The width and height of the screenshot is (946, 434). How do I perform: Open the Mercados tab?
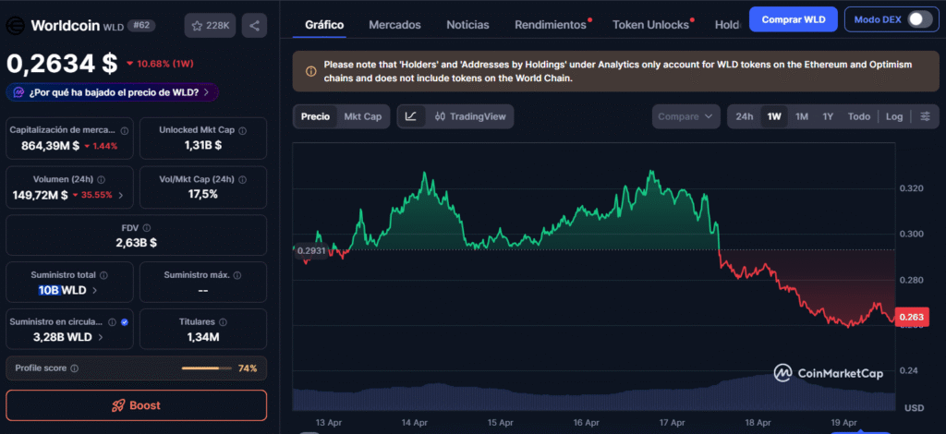click(394, 25)
